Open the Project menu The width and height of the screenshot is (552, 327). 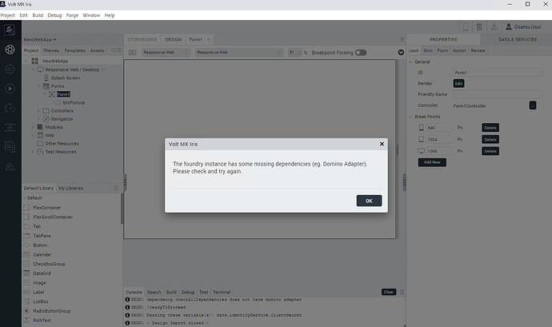click(7, 15)
